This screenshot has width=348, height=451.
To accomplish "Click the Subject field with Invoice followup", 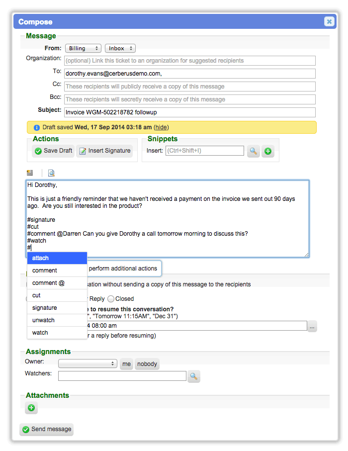I will (189, 112).
